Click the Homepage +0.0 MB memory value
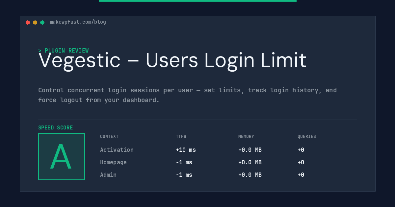Screen dimensions: 395x207 click(x=250, y=162)
